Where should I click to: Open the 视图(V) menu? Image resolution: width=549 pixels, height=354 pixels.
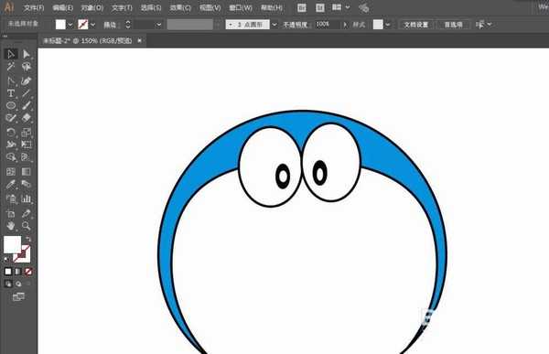coord(210,7)
